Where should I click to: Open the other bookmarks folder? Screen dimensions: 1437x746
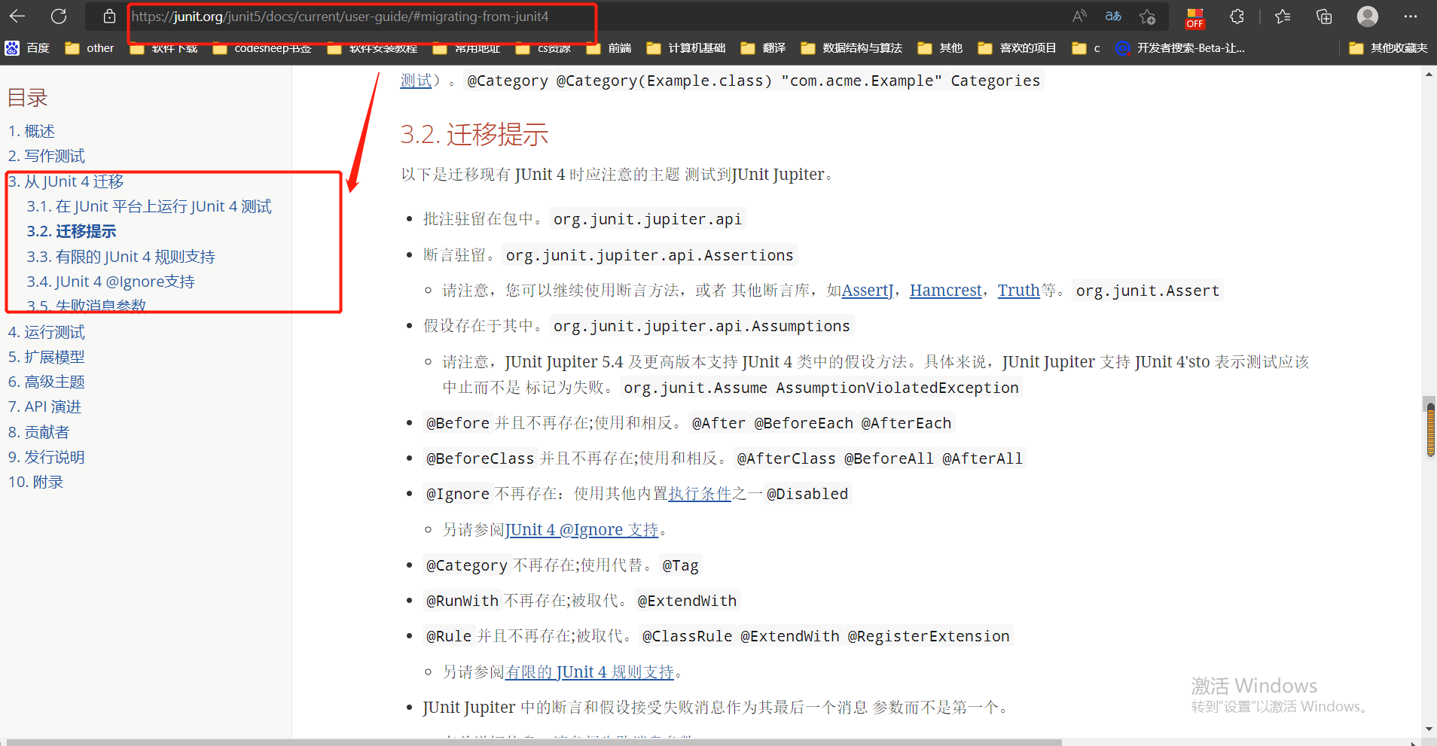(x=90, y=48)
